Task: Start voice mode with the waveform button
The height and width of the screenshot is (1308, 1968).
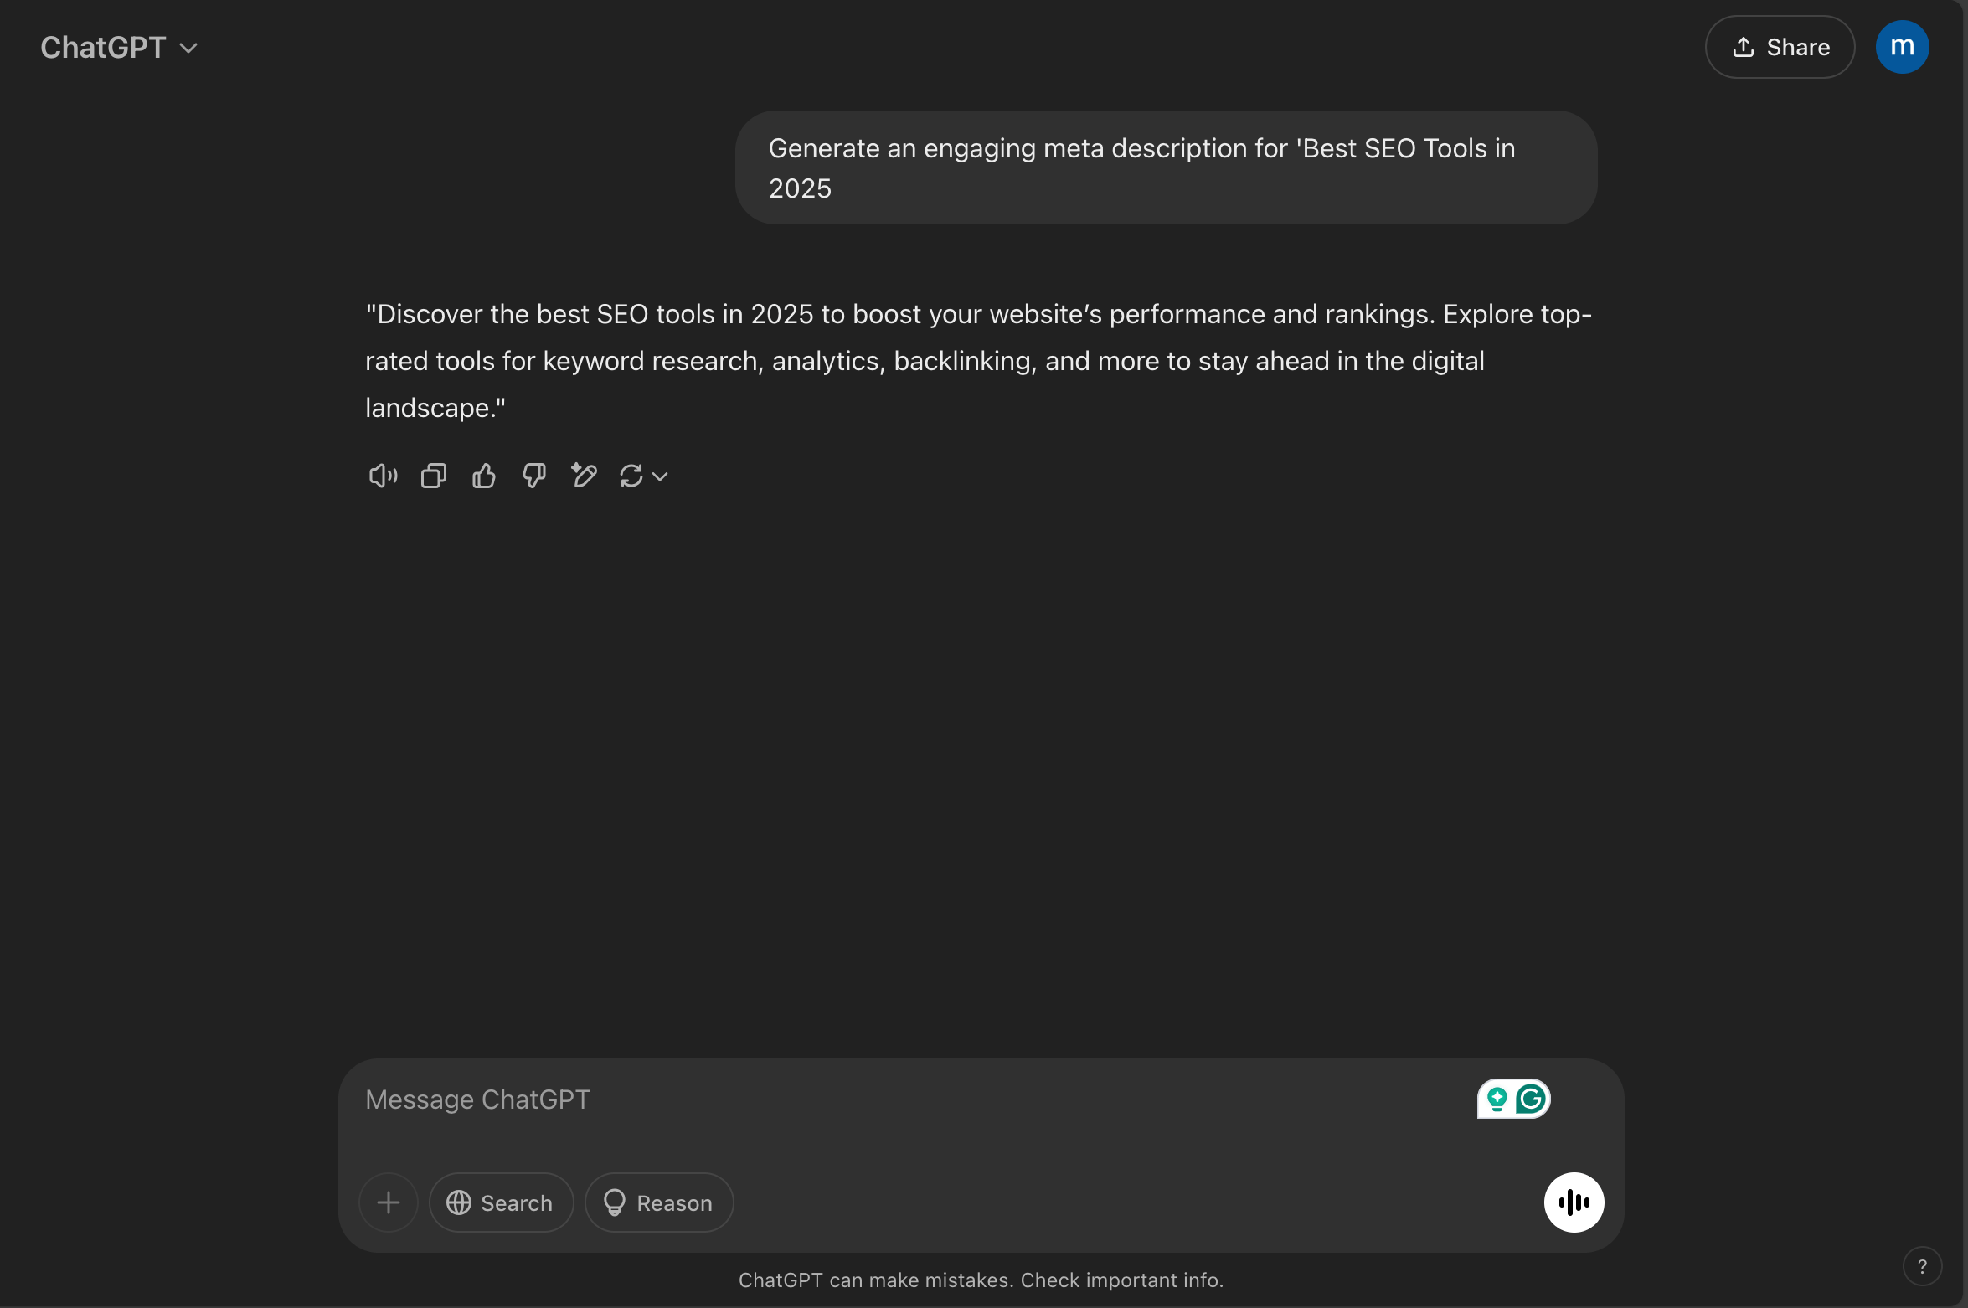Action: click(x=1574, y=1202)
